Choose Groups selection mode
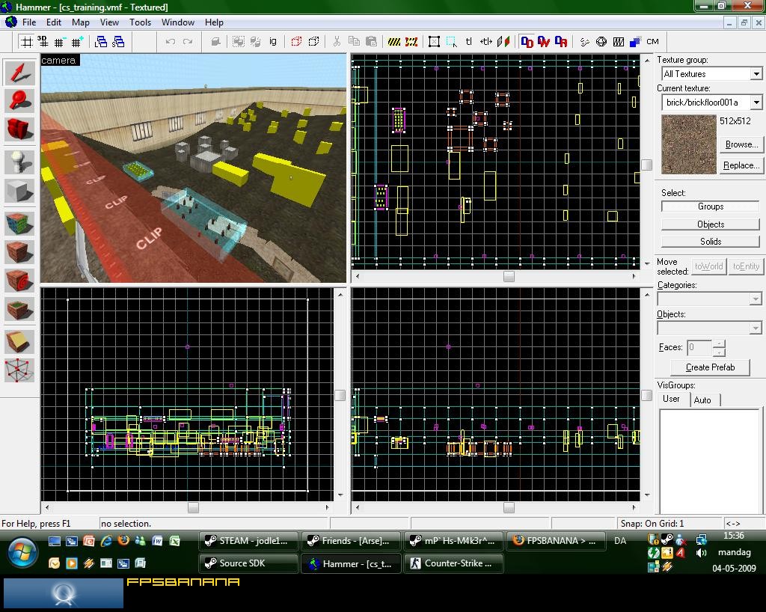 tap(711, 206)
